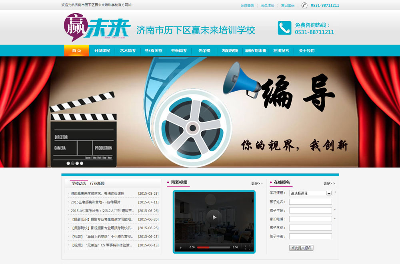Jump to the fourth banner carousel dot
Viewport: 400px width, 264px height.
(82, 163)
